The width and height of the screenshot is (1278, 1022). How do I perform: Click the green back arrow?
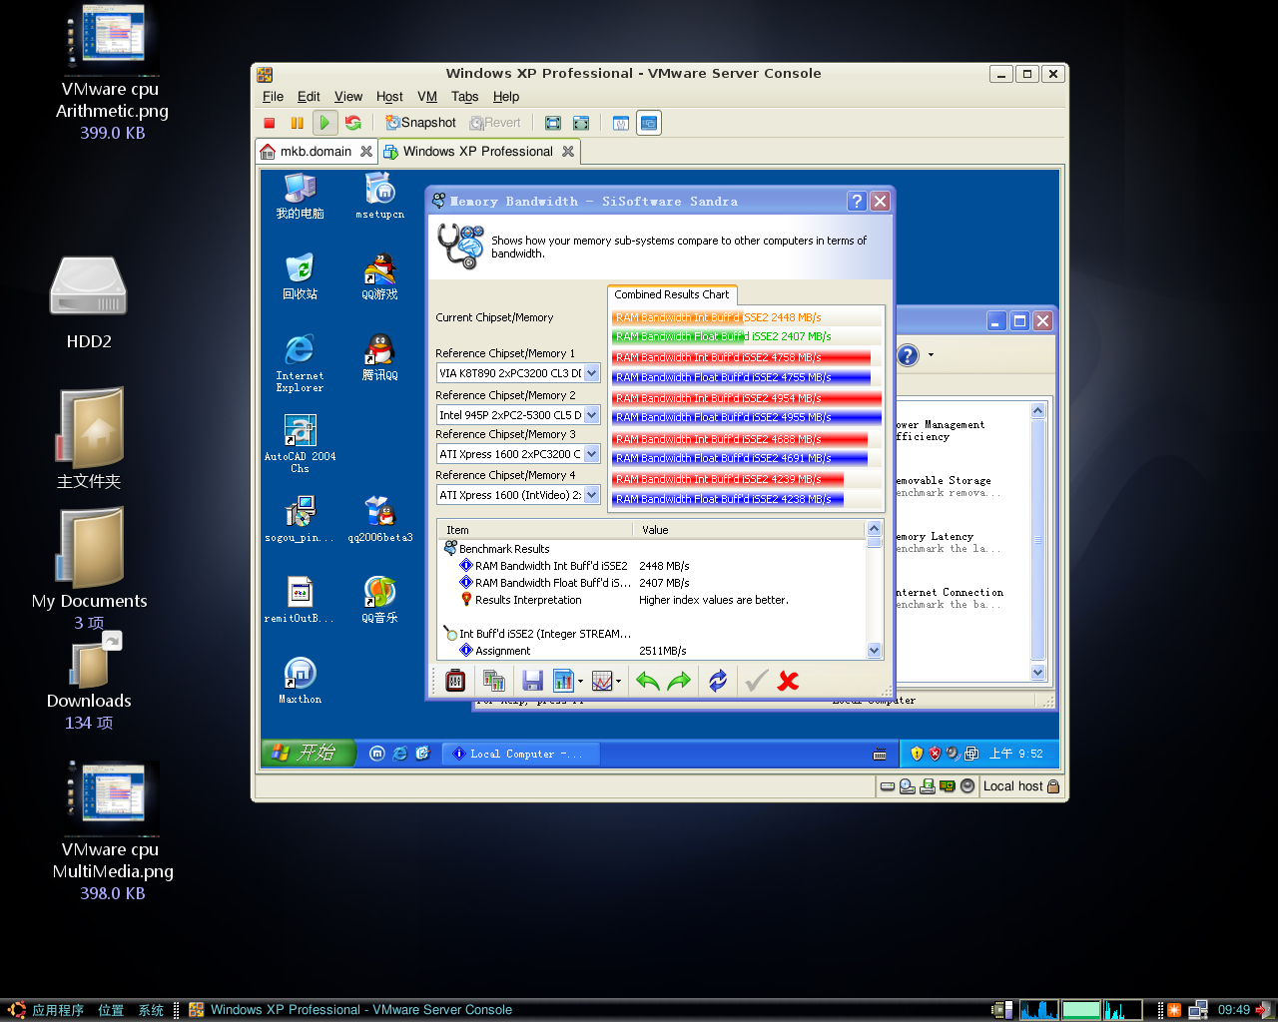point(648,681)
